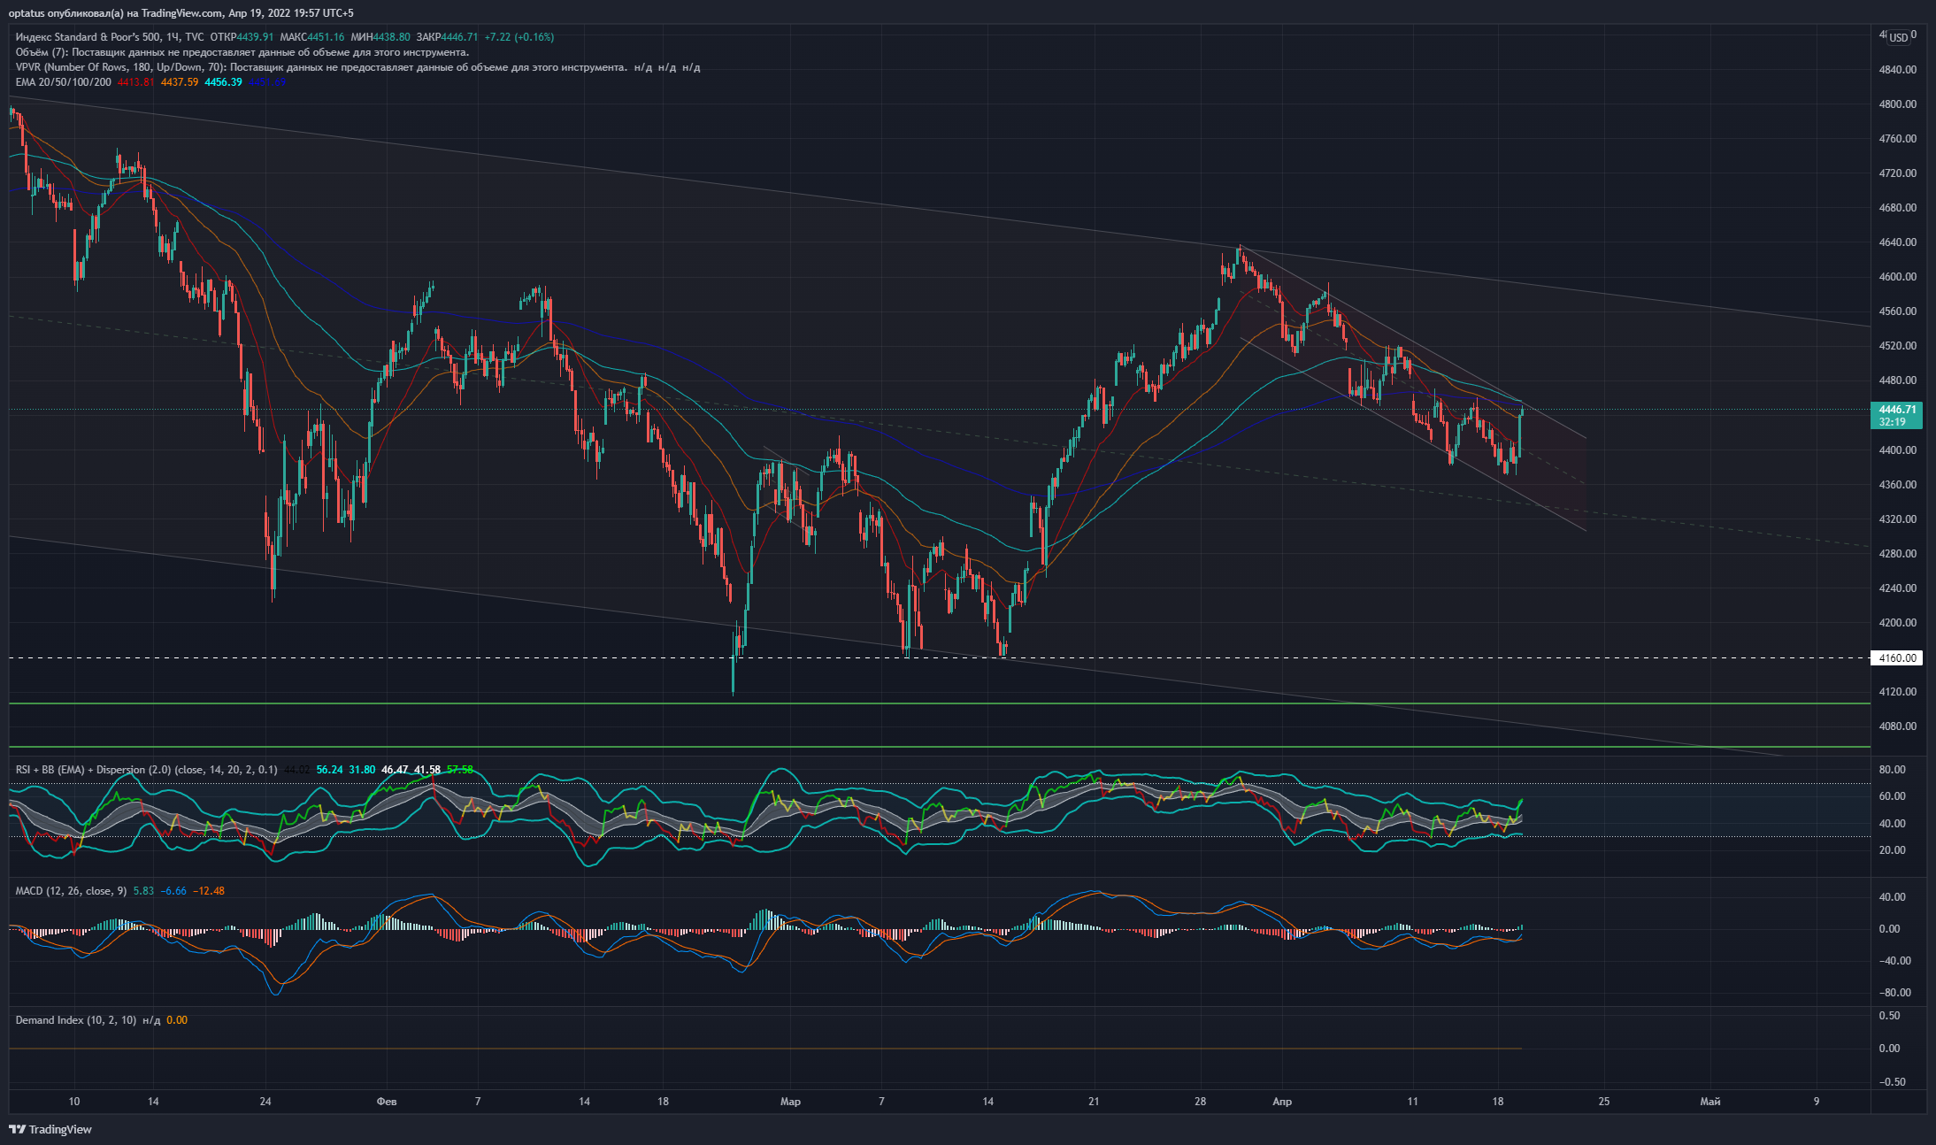Click the МАКС value 4451.16
1936x1145 pixels.
click(x=327, y=37)
